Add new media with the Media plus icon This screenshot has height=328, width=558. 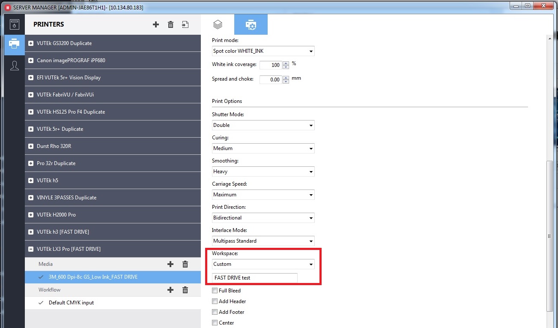[170, 264]
